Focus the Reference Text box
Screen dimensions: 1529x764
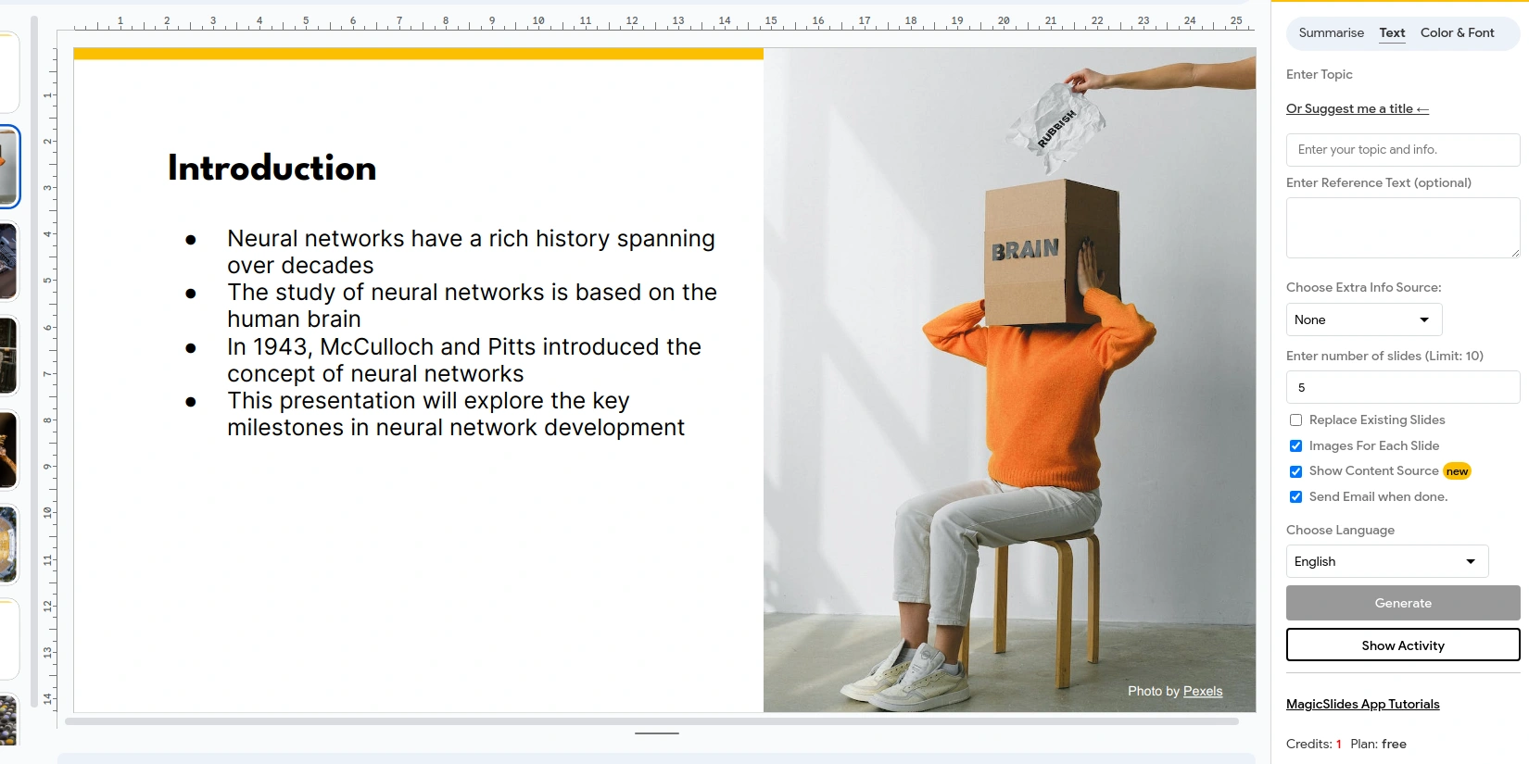click(1402, 227)
